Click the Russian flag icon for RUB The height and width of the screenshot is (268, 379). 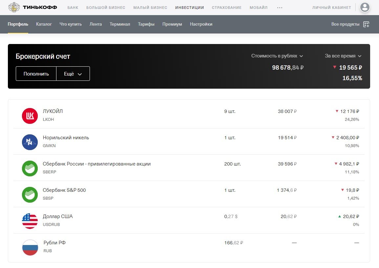click(30, 247)
